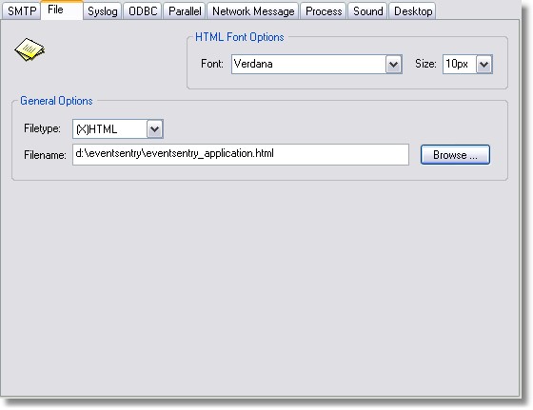This screenshot has height=410, width=533.
Task: Click the Filename path input field
Action: [240, 154]
